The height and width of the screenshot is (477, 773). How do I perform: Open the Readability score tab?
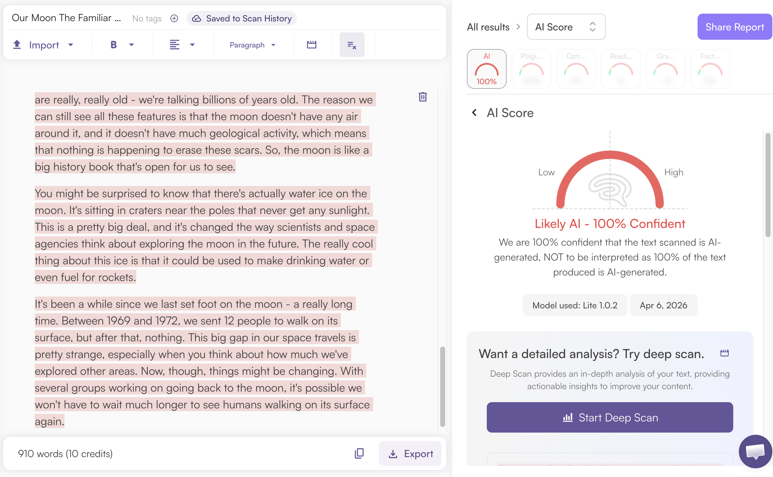[x=620, y=69]
